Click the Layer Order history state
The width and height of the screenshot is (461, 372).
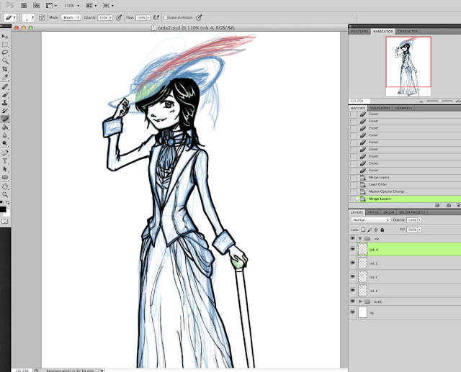pyautogui.click(x=379, y=184)
